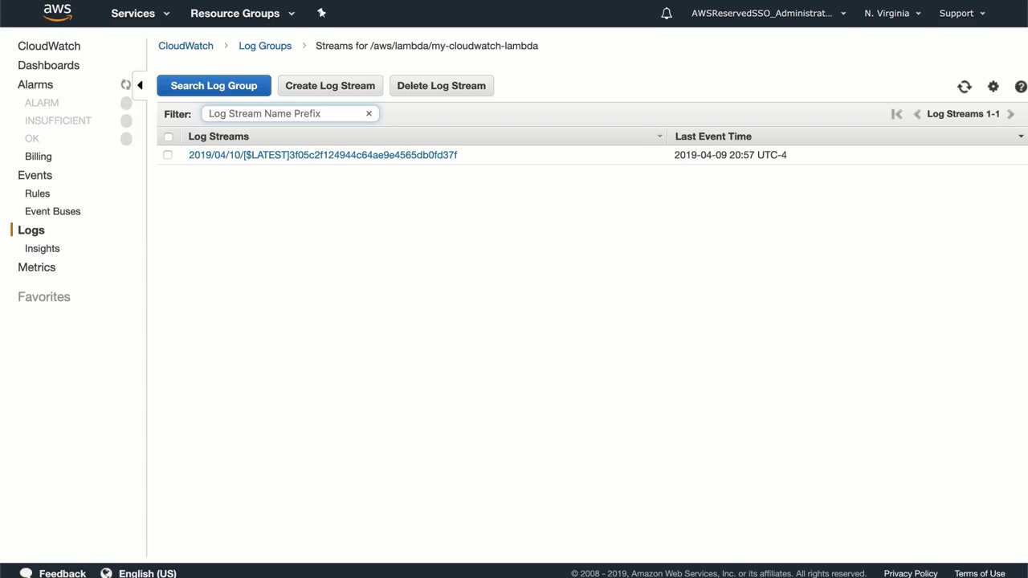Click the Last Event Time column header
1028x578 pixels.
[713, 136]
